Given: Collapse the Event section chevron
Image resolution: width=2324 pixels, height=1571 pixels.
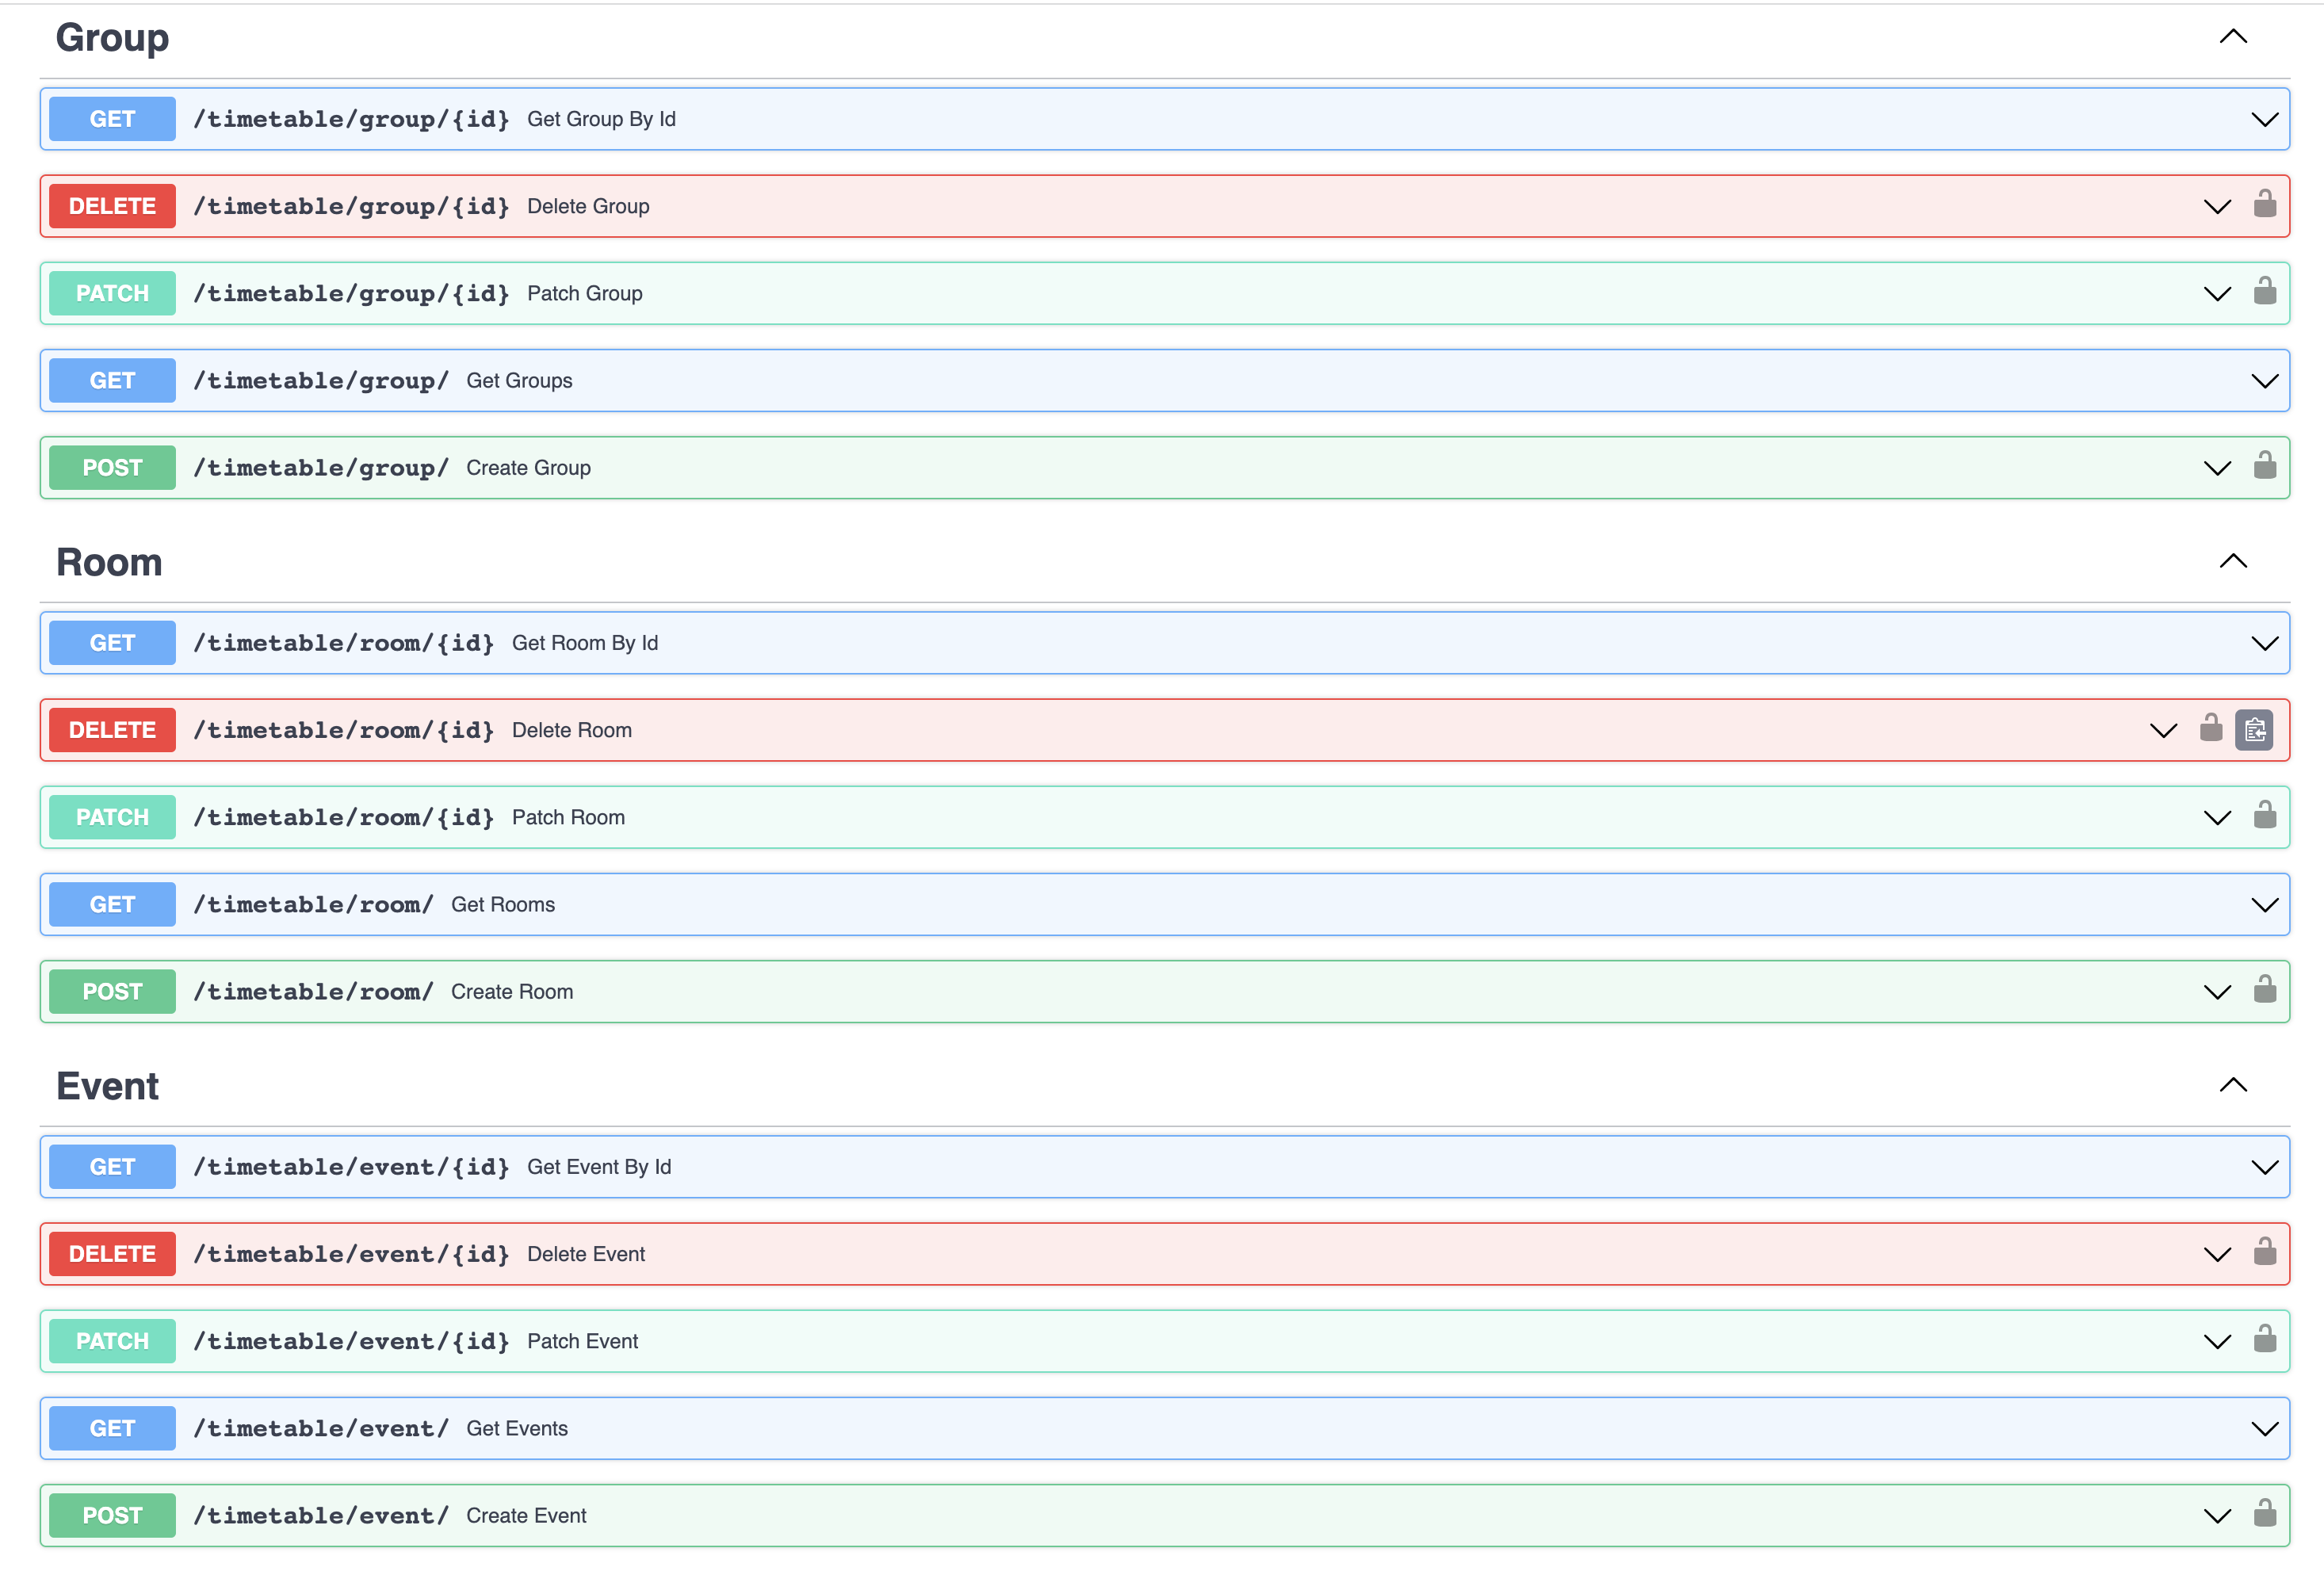Looking at the screenshot, I should click(2232, 1085).
